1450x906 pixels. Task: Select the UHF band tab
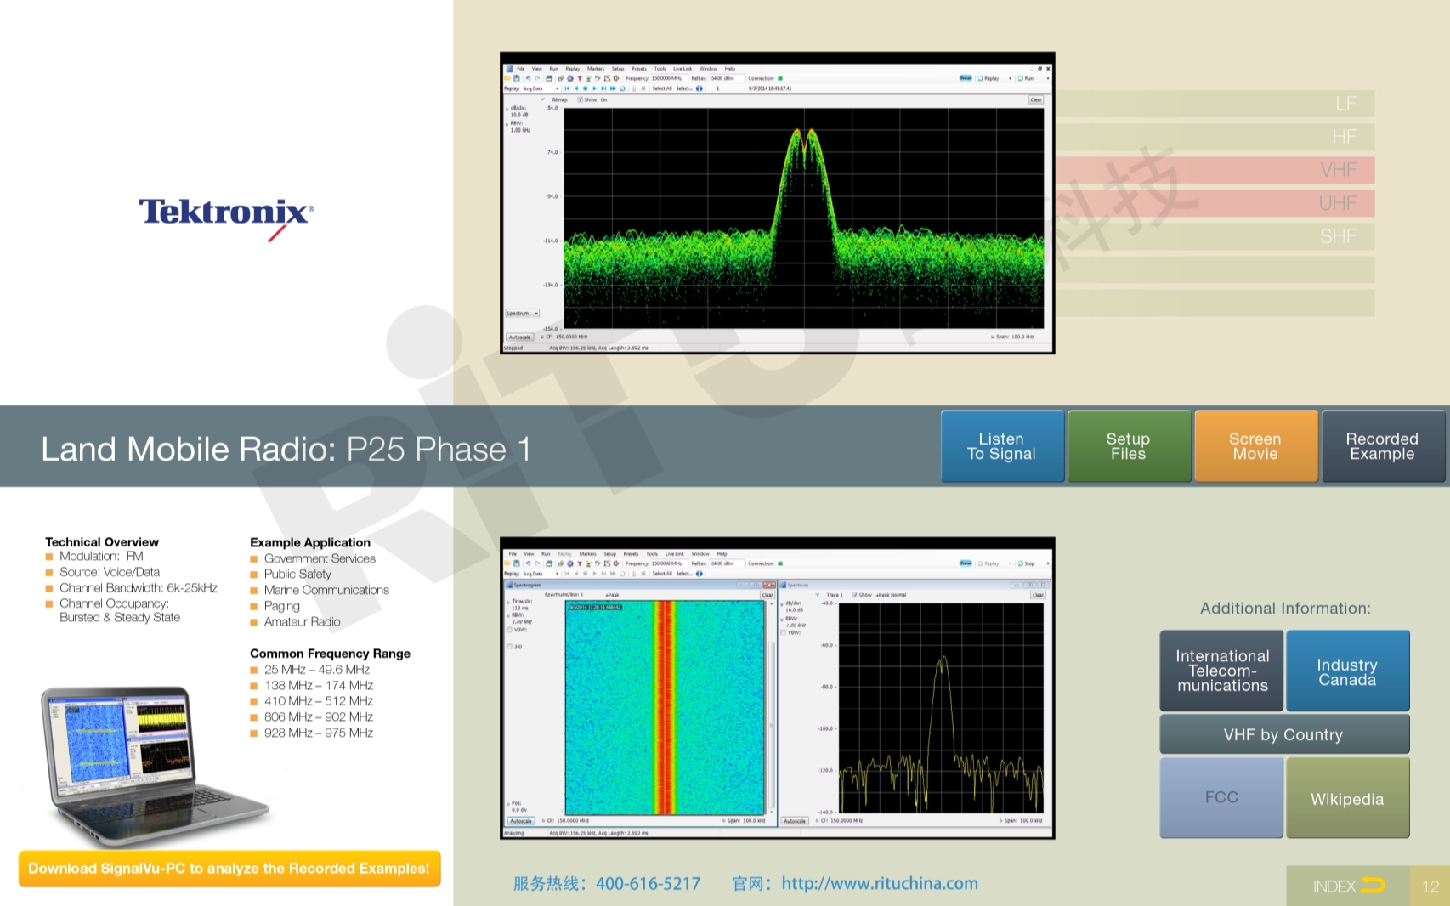pyautogui.click(x=1215, y=203)
